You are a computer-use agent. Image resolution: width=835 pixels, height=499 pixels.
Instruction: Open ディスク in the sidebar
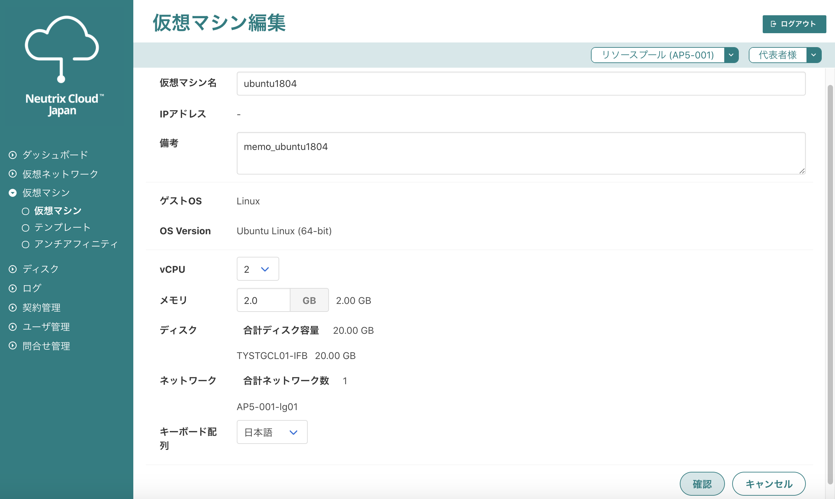coord(41,269)
